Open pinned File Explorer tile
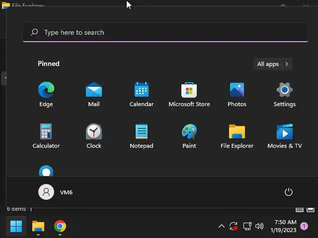 point(237,136)
